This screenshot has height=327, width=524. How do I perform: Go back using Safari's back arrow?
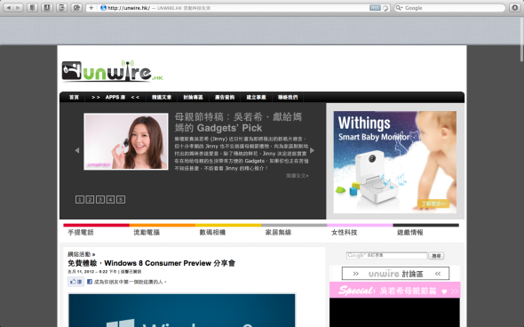[x=9, y=7]
